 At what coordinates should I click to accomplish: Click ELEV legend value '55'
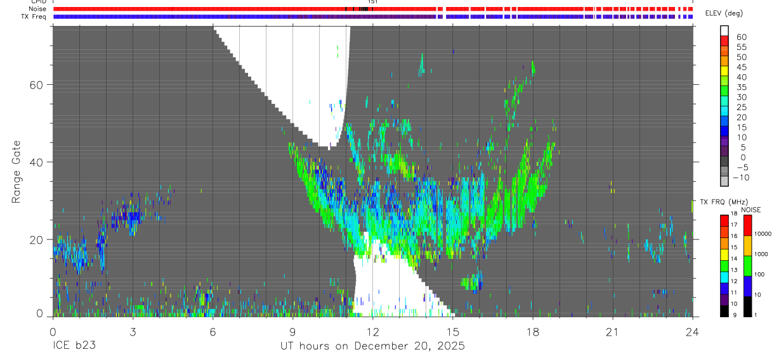[x=742, y=47]
